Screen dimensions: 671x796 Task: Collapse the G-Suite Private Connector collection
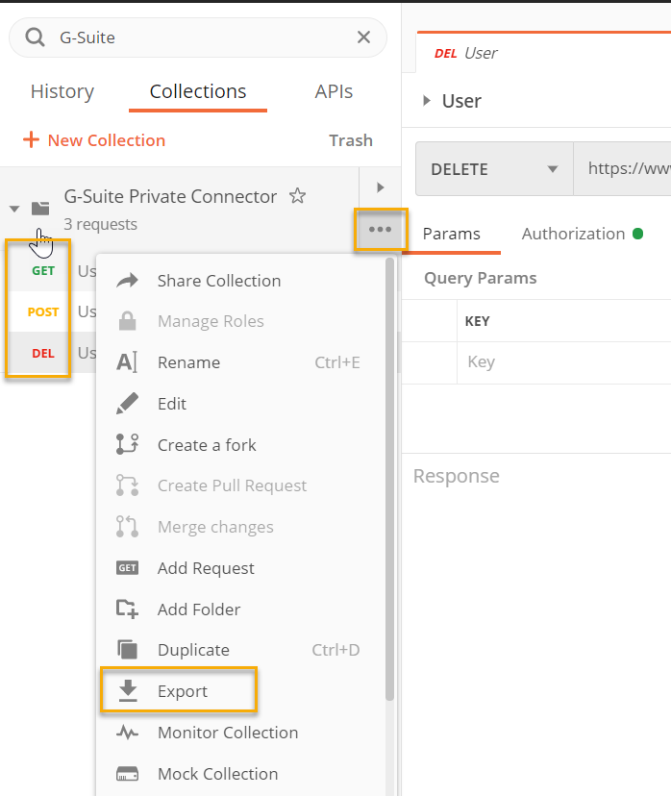[x=14, y=209]
